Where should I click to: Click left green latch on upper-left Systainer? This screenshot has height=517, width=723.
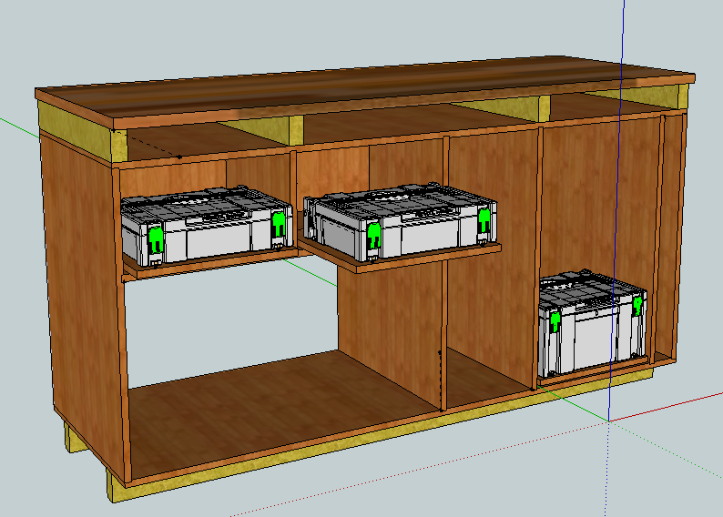tap(157, 240)
